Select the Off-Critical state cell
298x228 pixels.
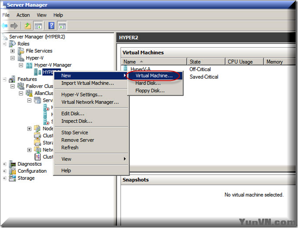pos(200,69)
